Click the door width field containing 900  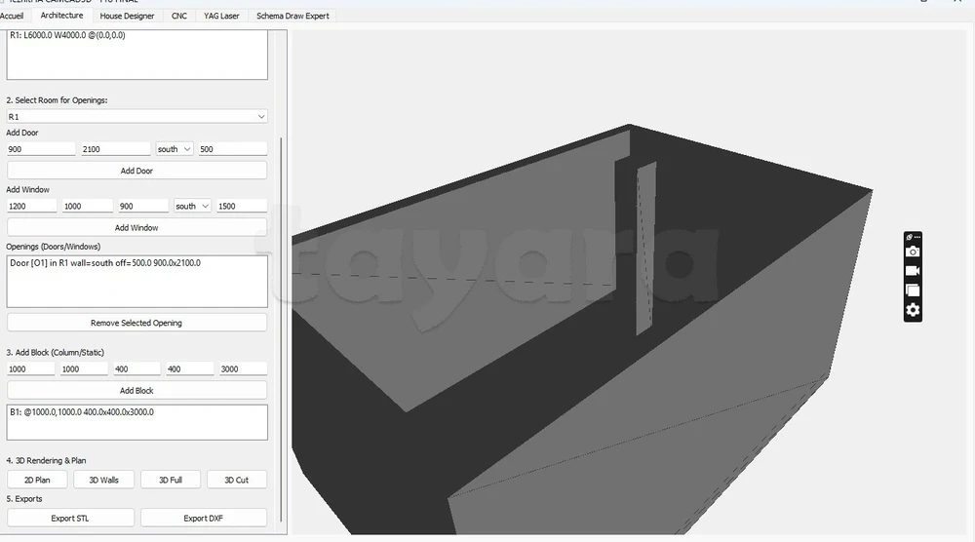point(40,149)
